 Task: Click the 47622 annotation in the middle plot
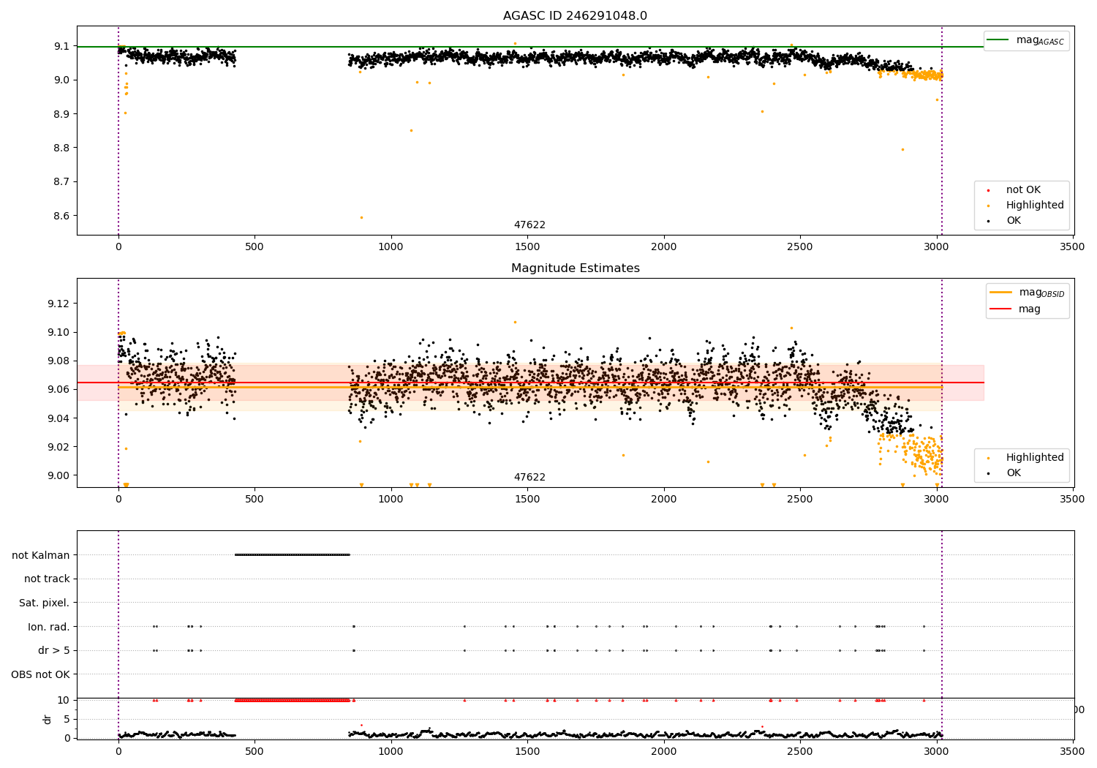point(529,478)
